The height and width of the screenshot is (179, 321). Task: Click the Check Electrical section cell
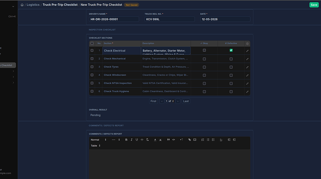[121, 51]
